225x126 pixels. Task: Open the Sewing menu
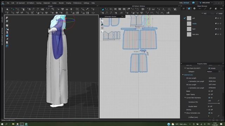pyautogui.click(x=39, y=3)
